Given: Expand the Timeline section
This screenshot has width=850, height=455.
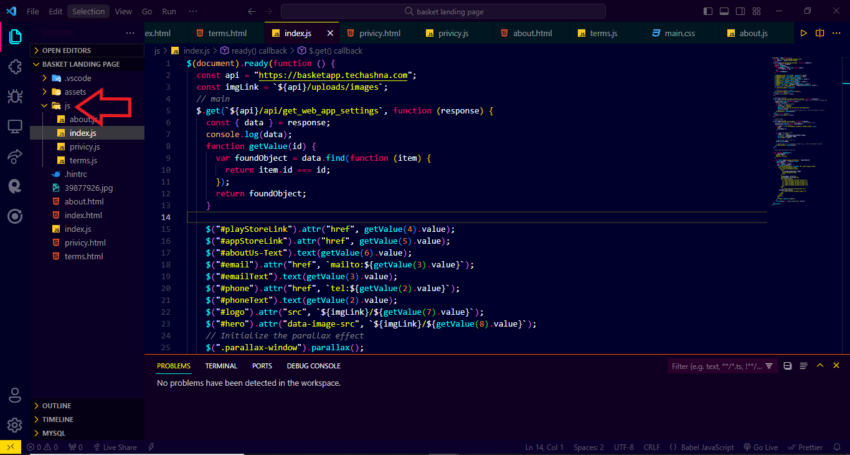Looking at the screenshot, I should click(x=87, y=419).
